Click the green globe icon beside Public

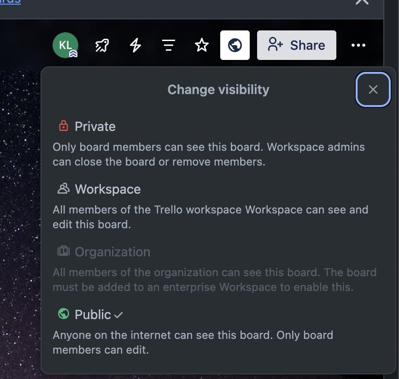coord(64,314)
